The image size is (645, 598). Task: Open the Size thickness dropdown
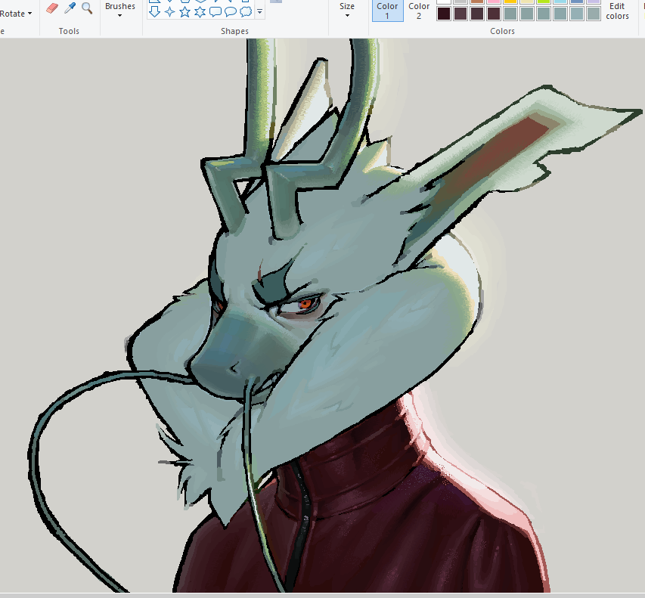[x=347, y=10]
